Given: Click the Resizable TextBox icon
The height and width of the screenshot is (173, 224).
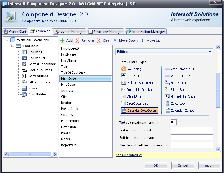Looking at the screenshot, I should pyautogui.click(x=123, y=90).
